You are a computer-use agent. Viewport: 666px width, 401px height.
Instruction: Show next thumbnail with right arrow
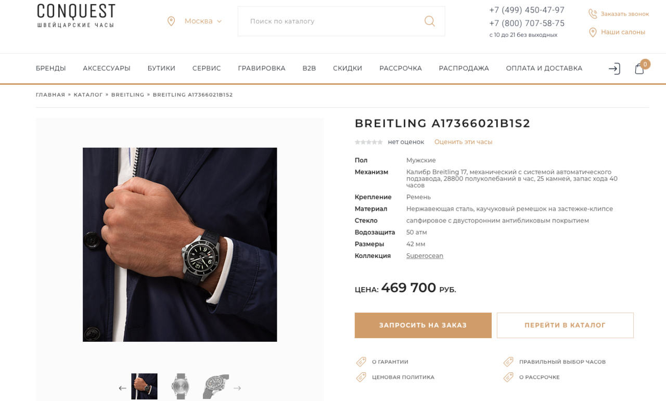[237, 388]
